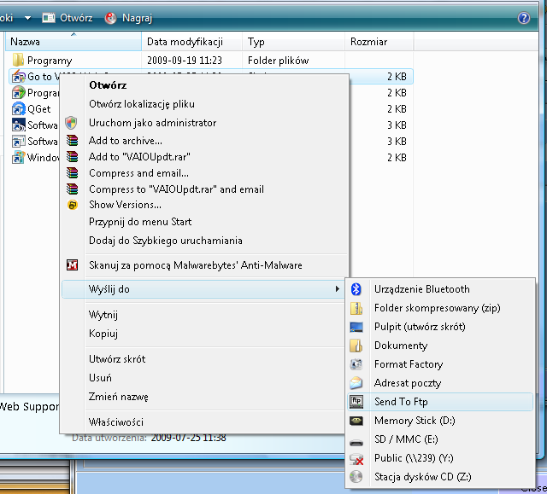Choose Uruchom jako administrator
547x494 pixels.
coord(204,123)
